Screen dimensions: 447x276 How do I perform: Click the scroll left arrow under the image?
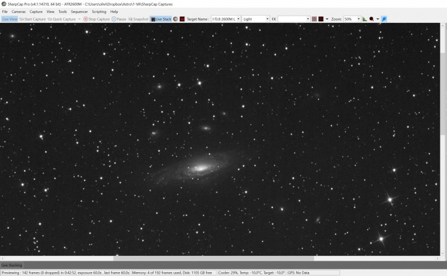[3, 258]
